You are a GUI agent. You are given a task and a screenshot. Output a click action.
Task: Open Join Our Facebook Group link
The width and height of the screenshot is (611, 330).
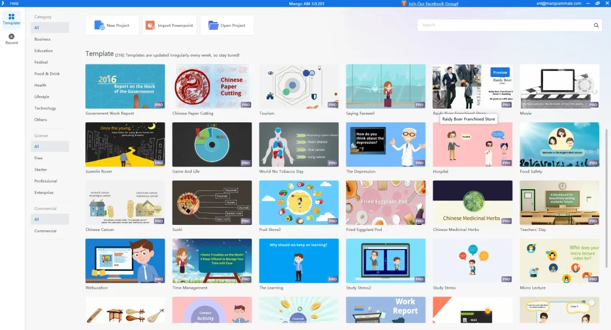pyautogui.click(x=433, y=4)
